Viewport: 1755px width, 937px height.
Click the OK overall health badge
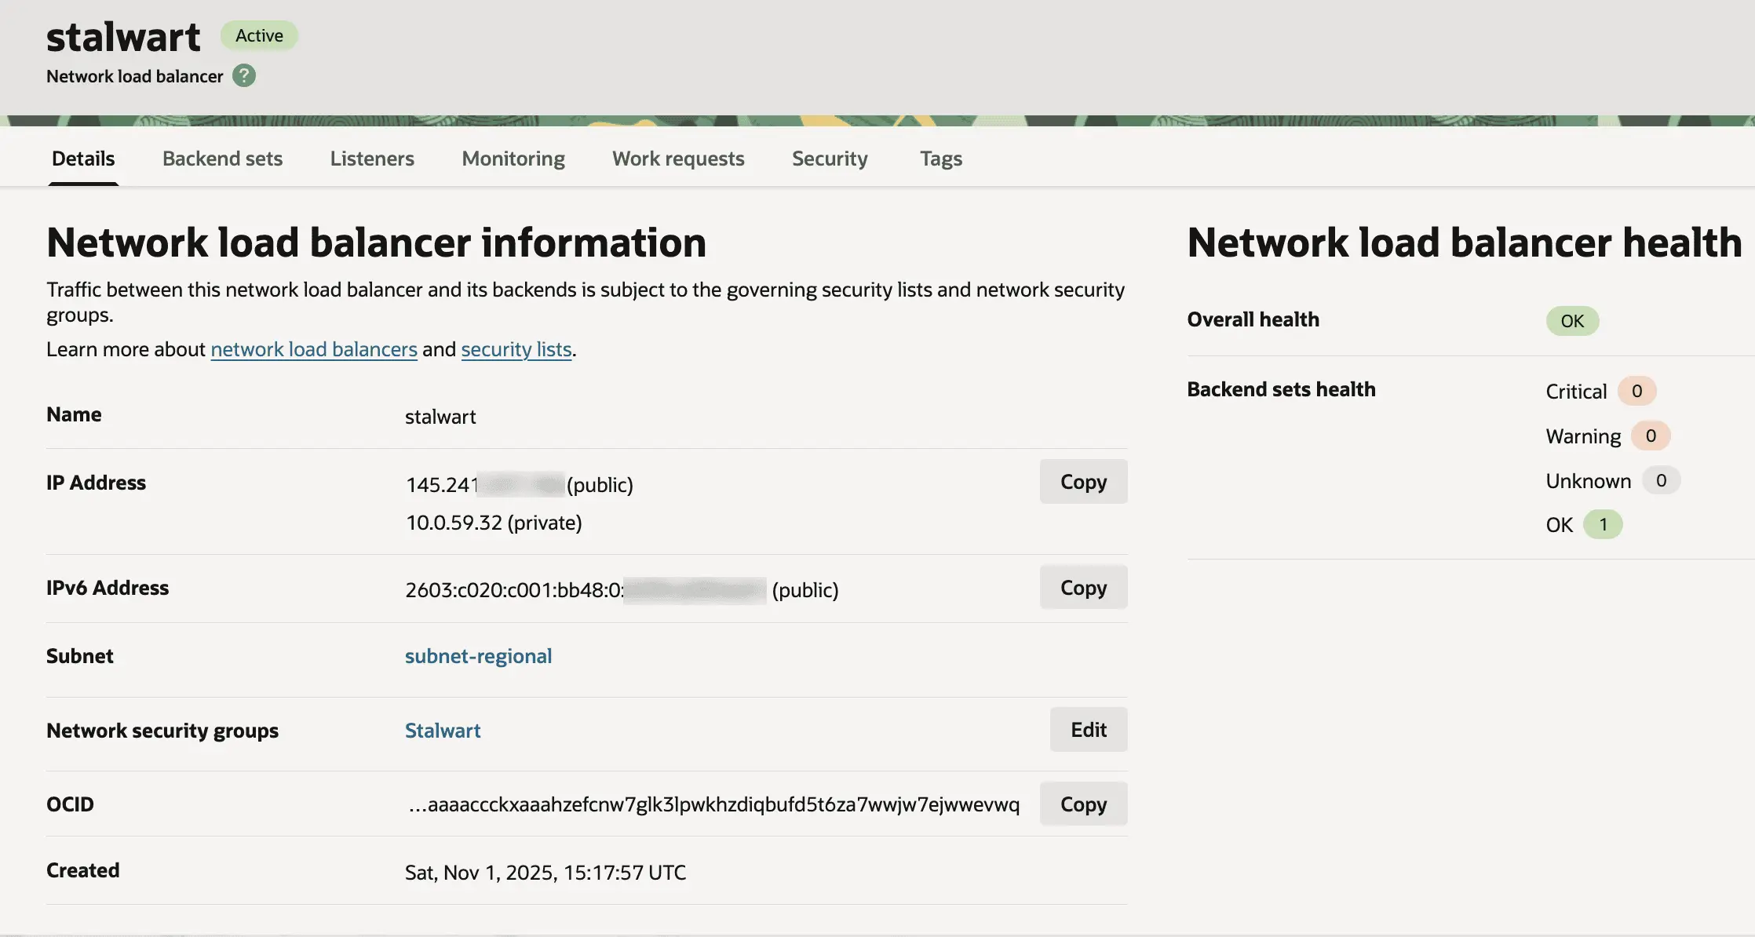(1572, 320)
